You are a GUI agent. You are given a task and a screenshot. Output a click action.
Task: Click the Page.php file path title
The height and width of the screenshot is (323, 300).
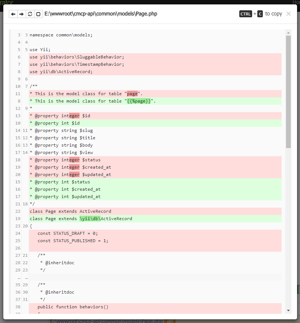click(101, 14)
